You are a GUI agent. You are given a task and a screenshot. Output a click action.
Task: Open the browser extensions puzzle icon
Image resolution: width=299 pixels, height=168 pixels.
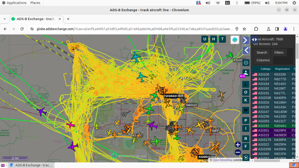[x=256, y=29]
